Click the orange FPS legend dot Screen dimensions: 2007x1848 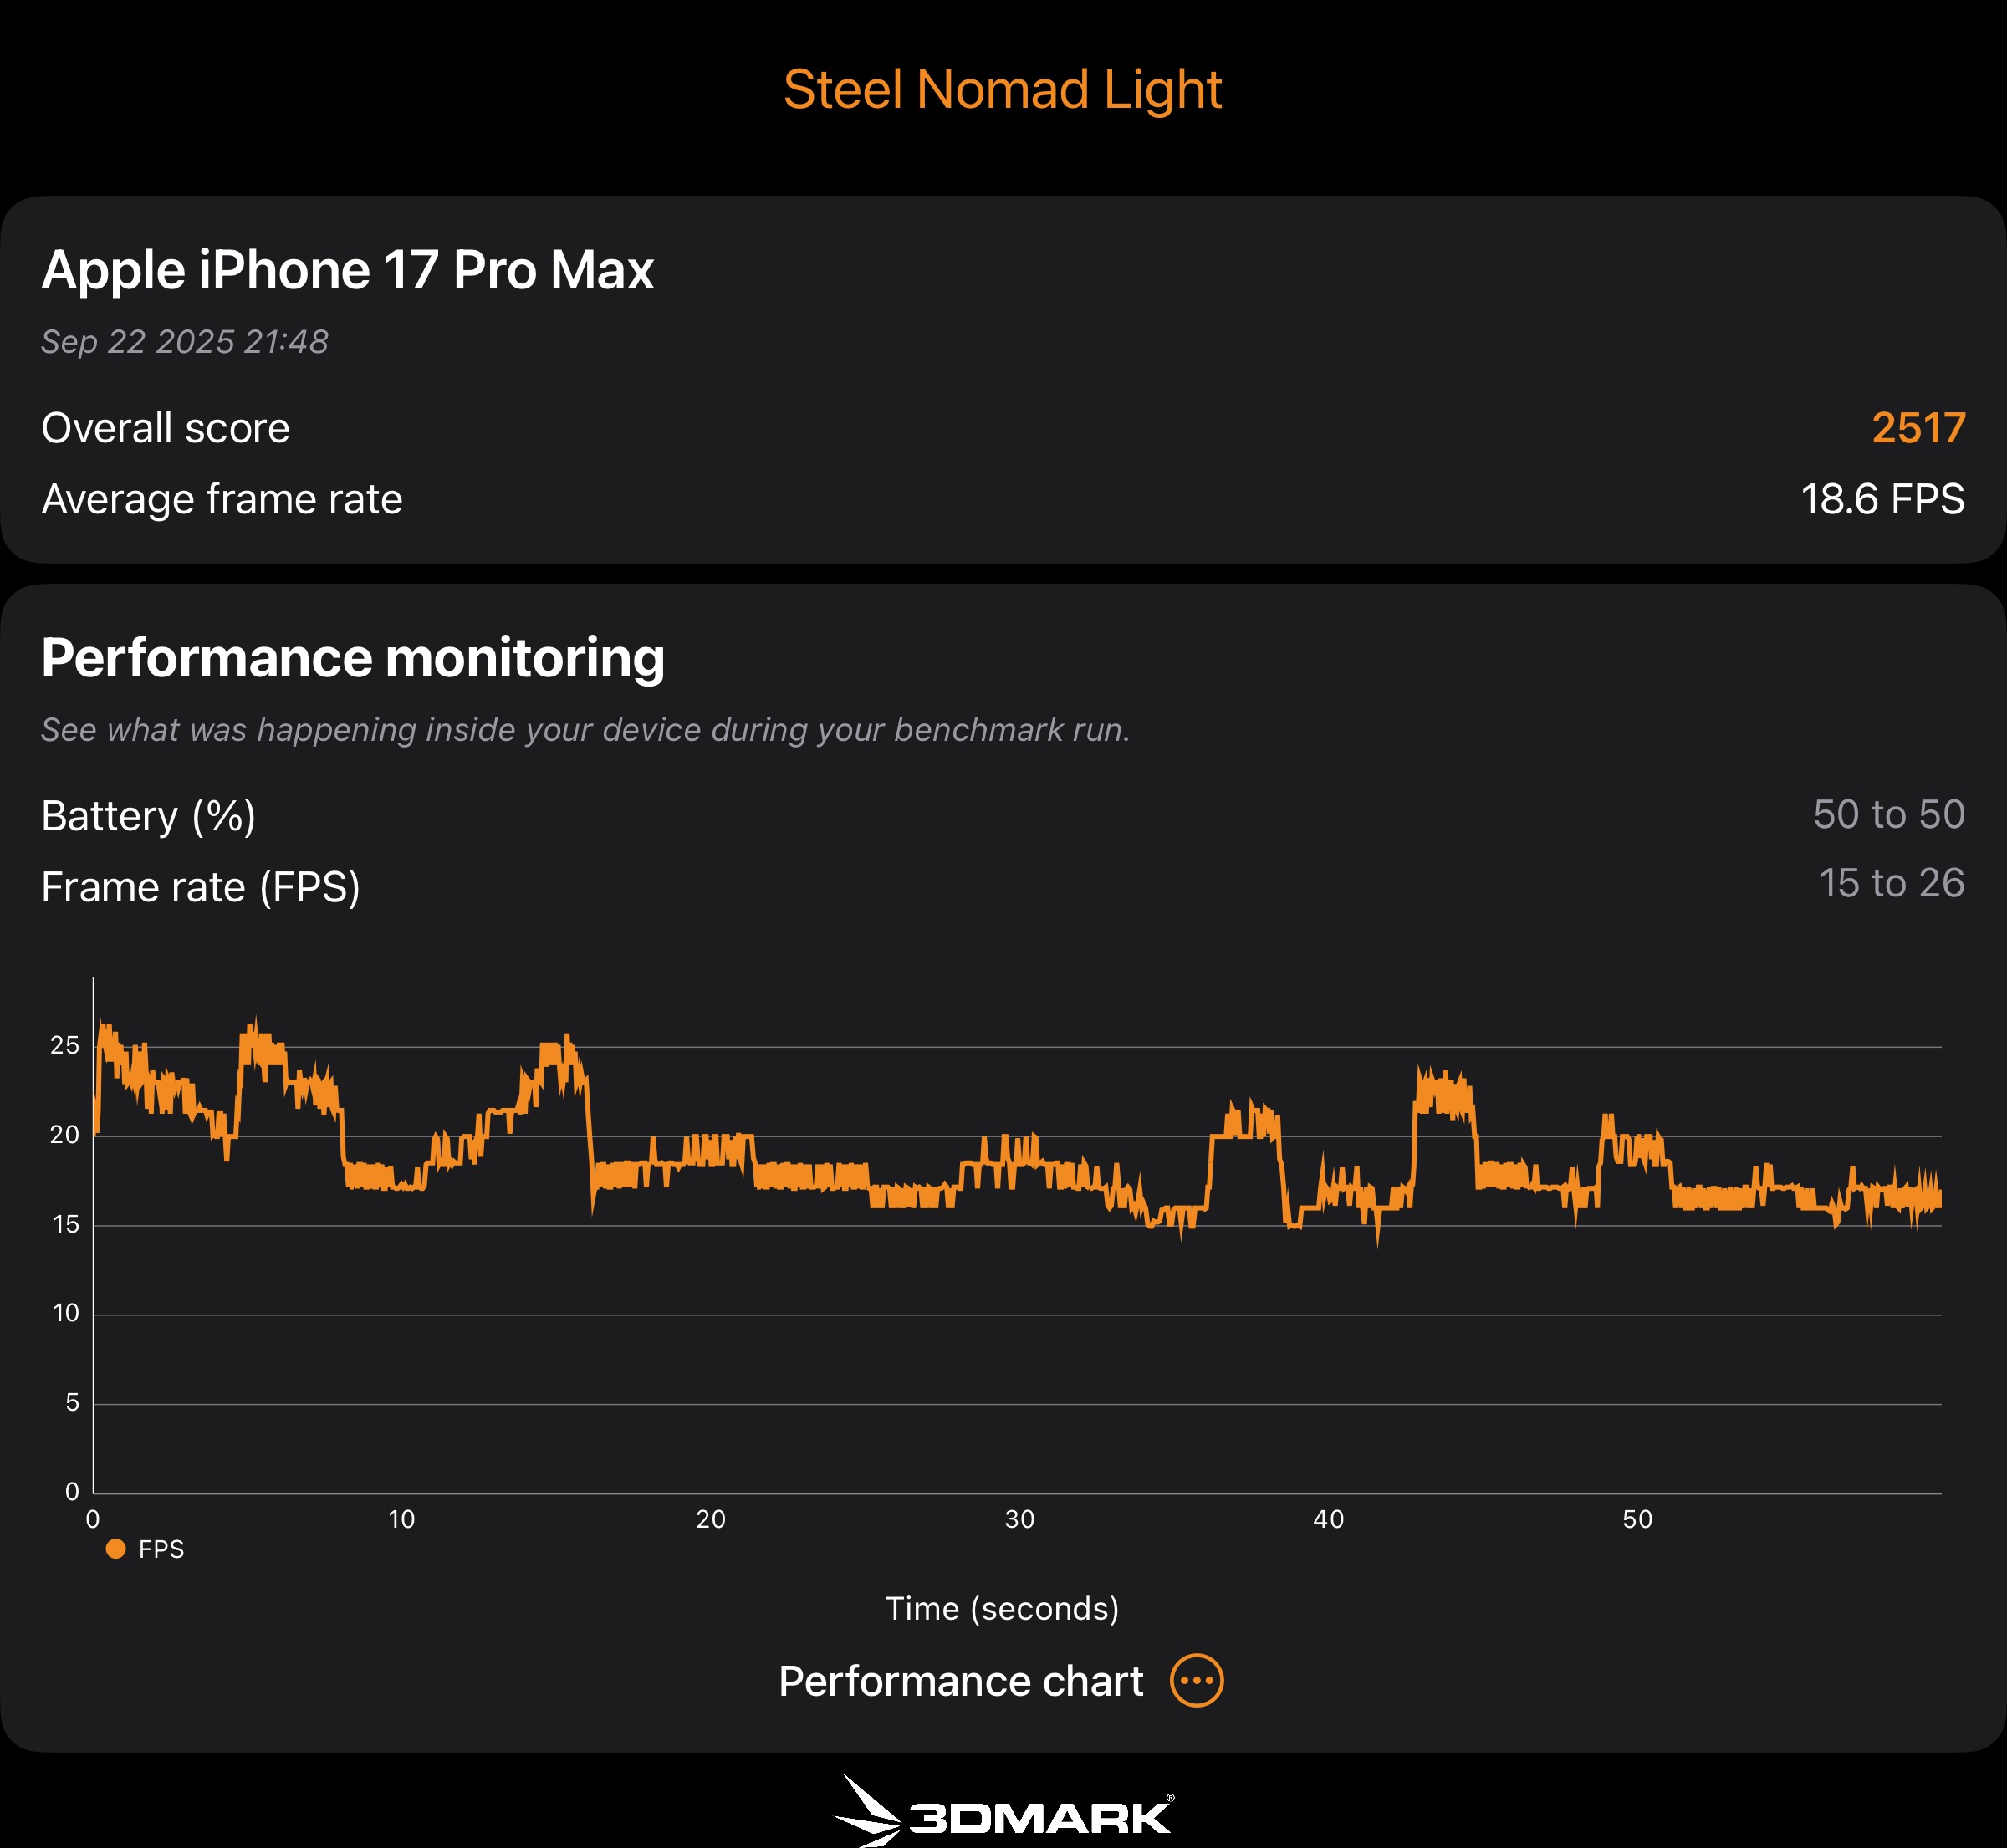(x=116, y=1548)
